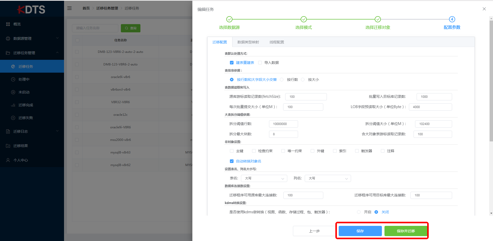Image resolution: width=493 pixels, height=241 pixels.
Task: Toggle the hamburger sidebar collapse icon
Action: (69, 8)
